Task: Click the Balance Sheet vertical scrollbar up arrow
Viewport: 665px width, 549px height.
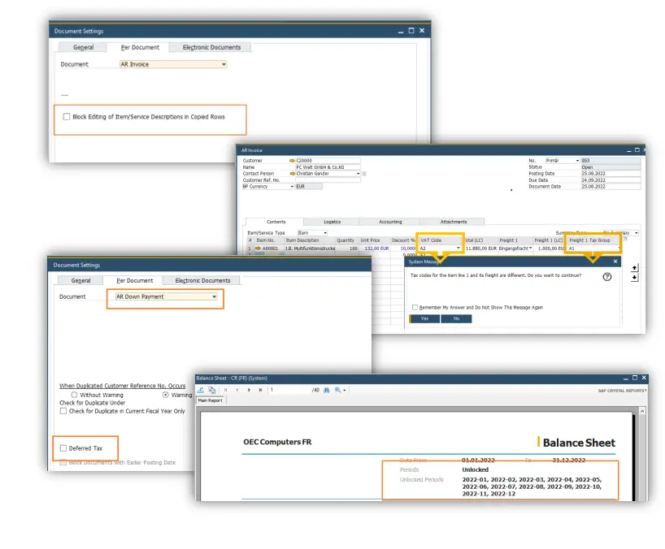Action: [x=642, y=411]
